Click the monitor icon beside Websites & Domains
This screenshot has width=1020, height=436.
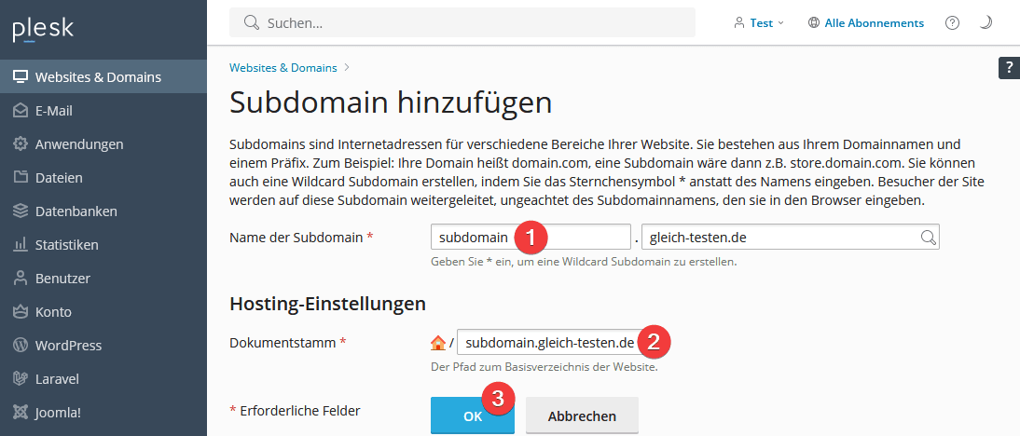point(21,77)
